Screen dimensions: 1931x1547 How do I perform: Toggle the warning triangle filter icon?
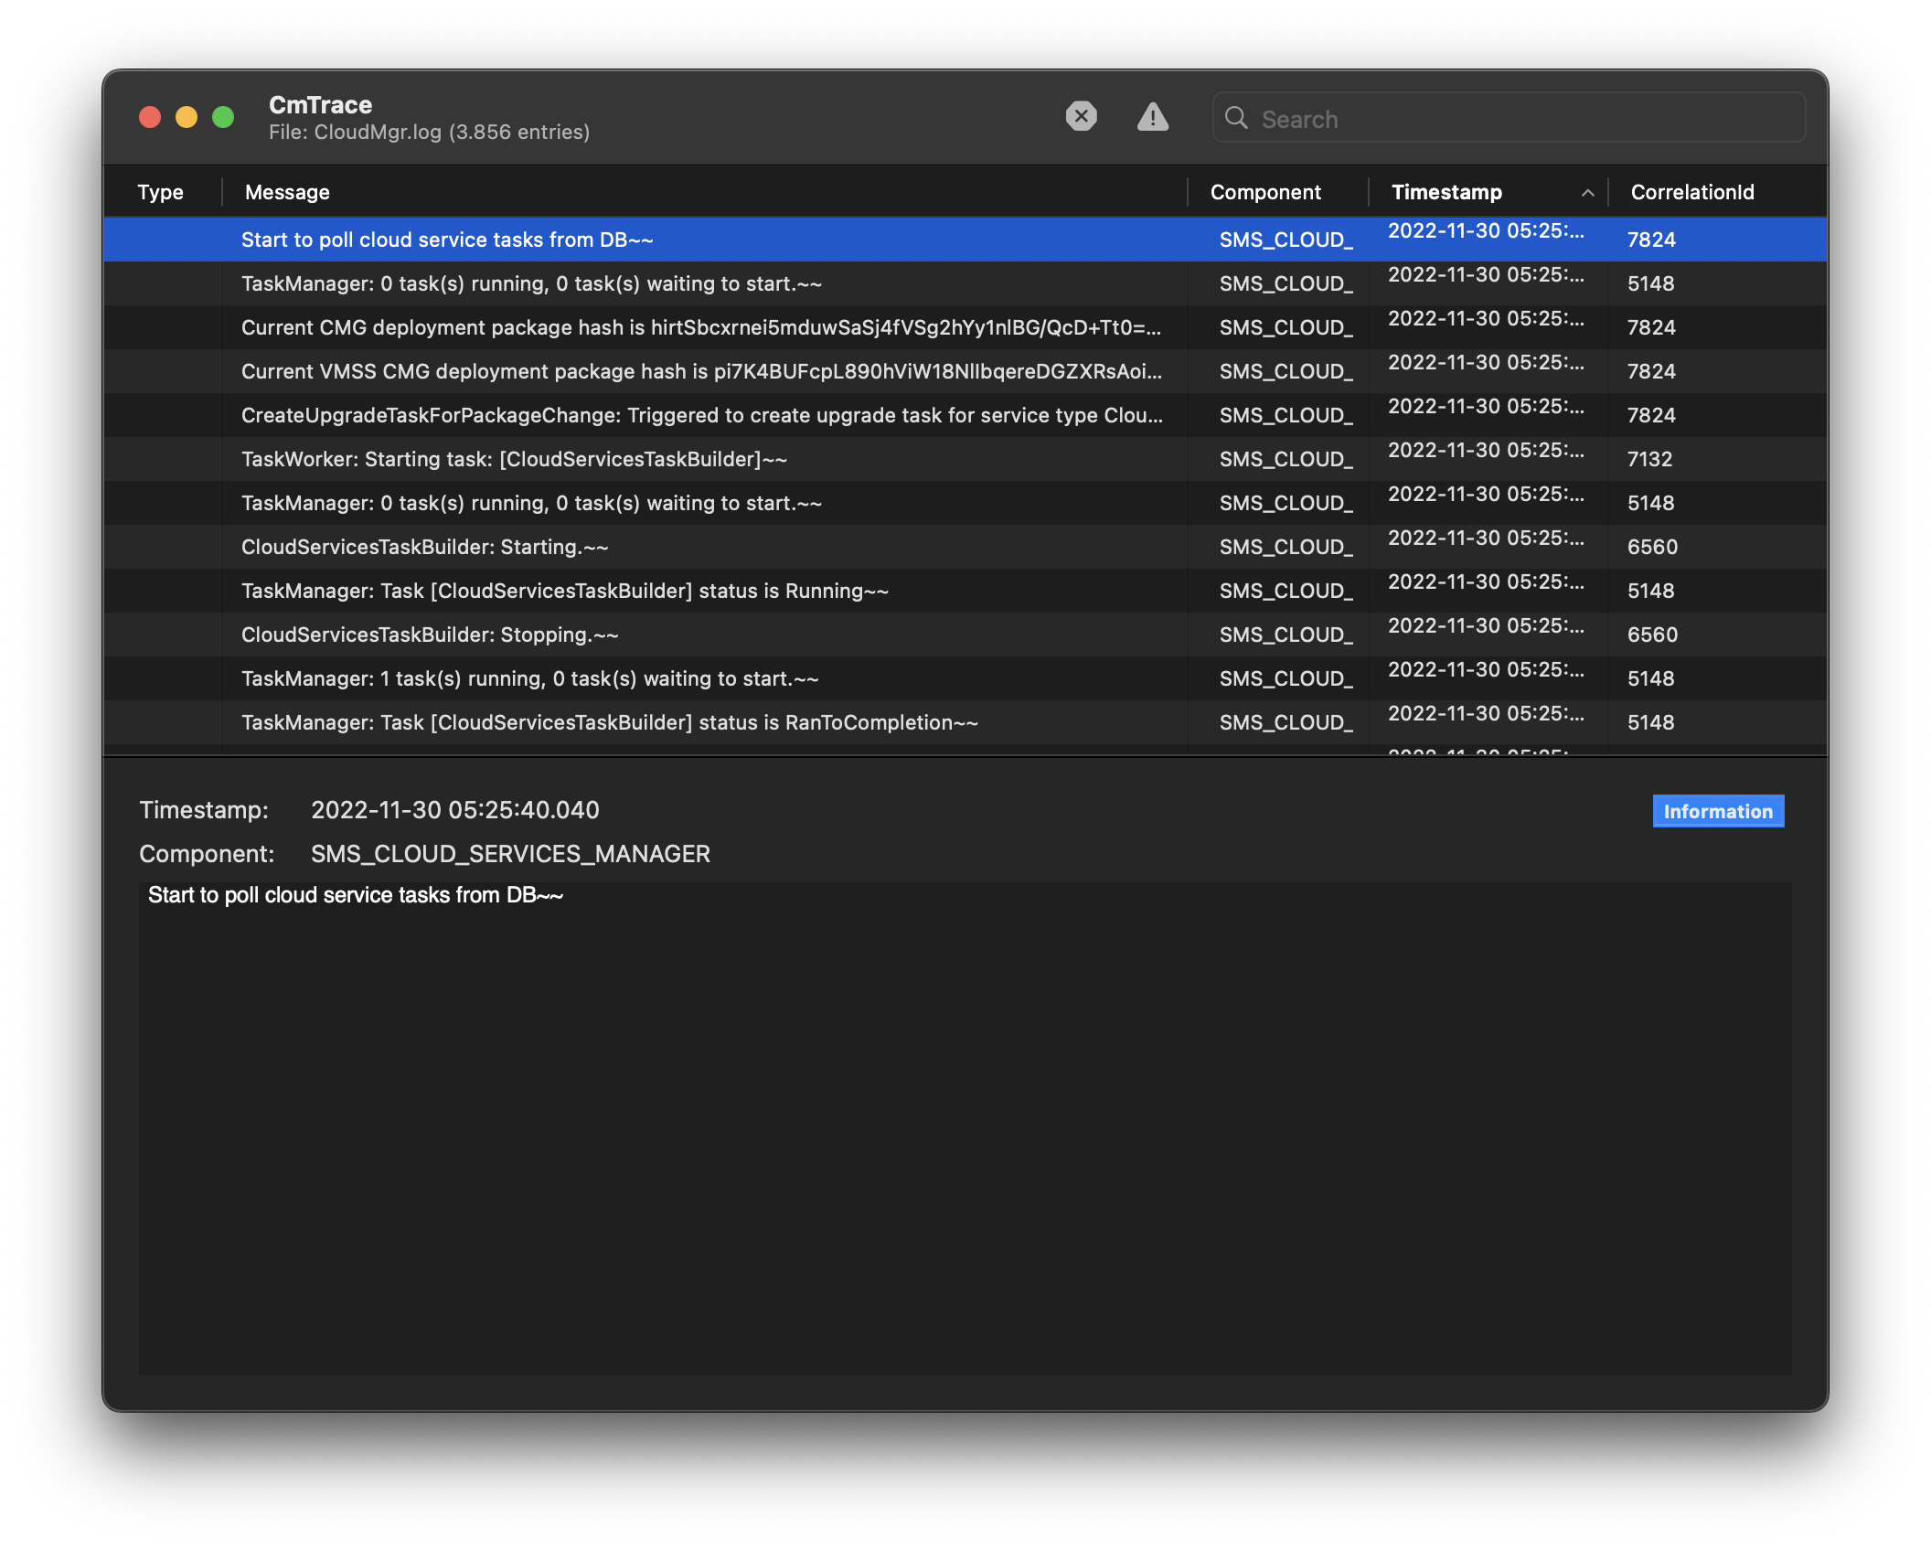click(x=1152, y=117)
